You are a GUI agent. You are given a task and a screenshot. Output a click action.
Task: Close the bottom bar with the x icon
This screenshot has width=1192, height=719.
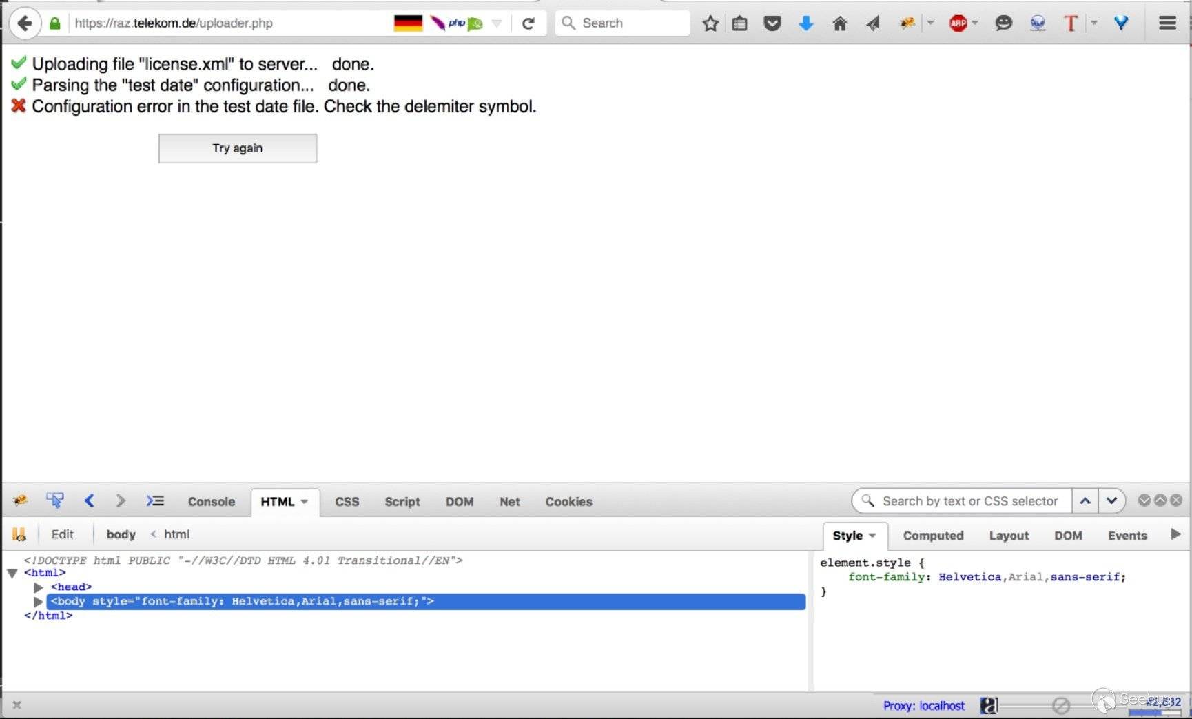(x=17, y=705)
